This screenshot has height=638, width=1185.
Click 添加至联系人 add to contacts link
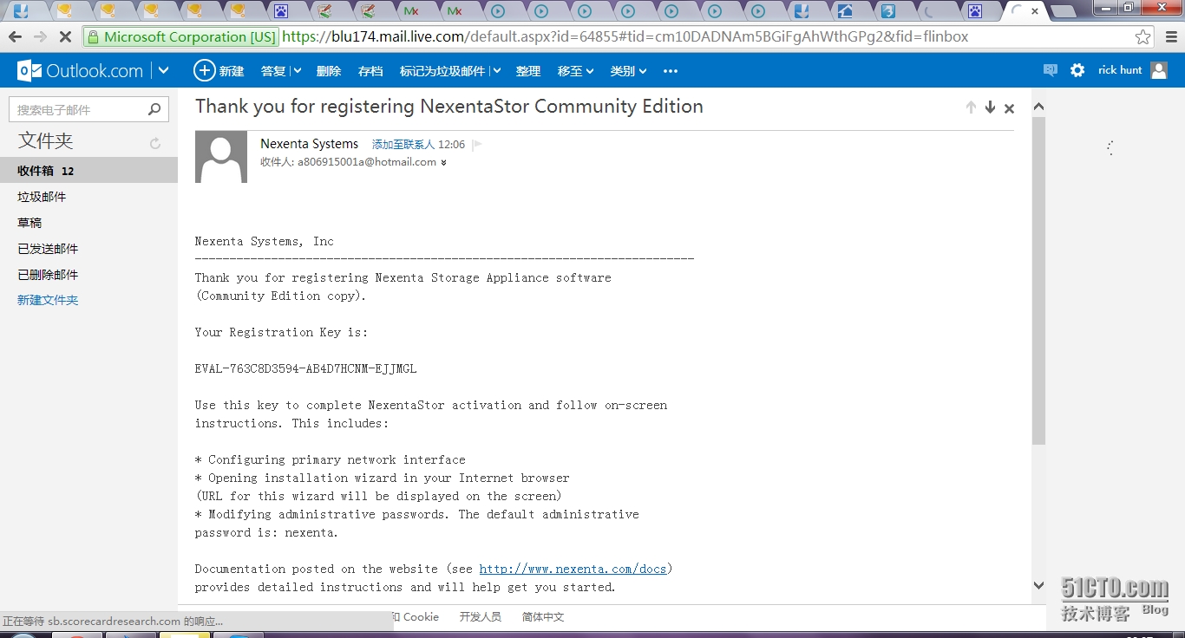pos(403,145)
